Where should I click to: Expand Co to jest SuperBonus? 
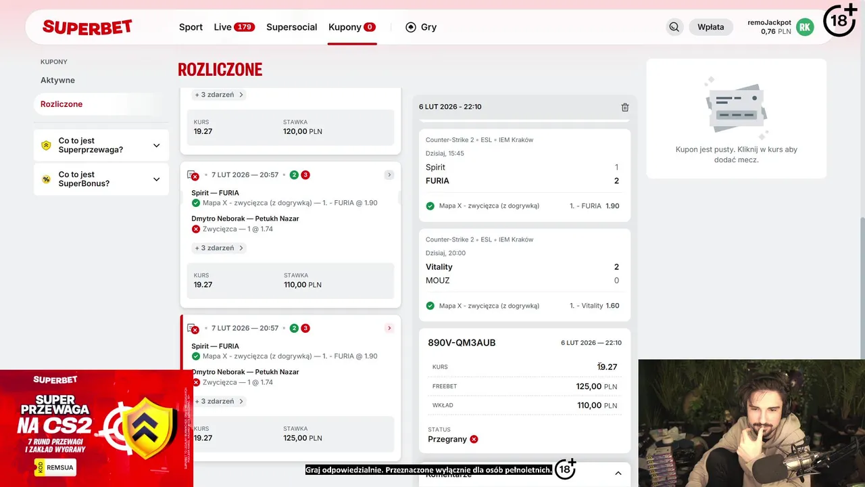101,179
